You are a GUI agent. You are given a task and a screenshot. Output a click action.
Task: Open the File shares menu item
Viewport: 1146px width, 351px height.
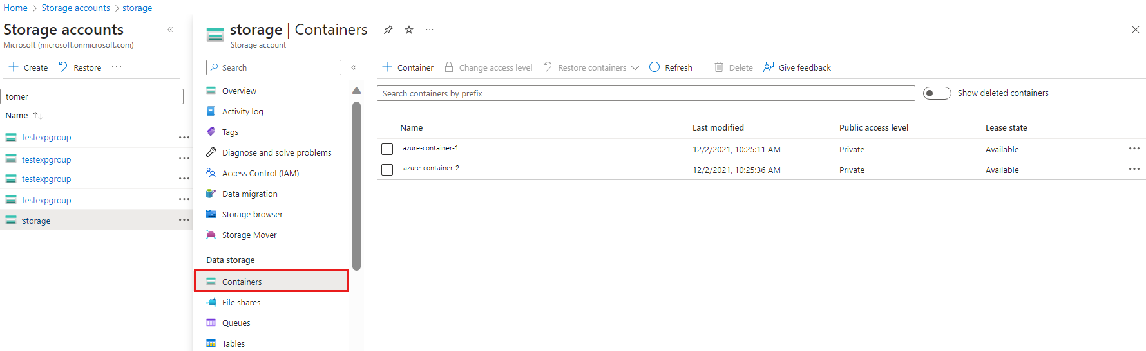[x=241, y=302]
